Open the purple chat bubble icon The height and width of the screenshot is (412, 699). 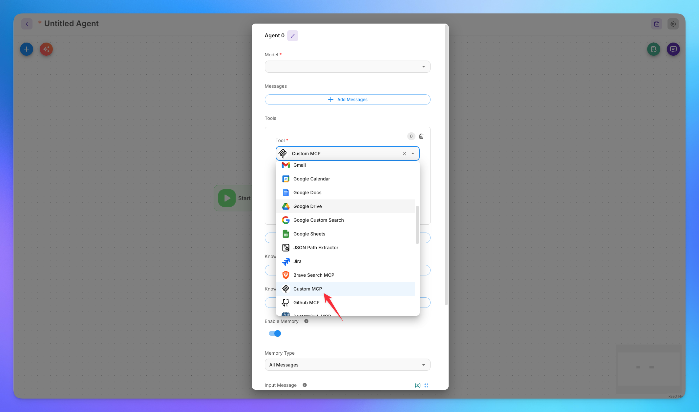coord(673,49)
